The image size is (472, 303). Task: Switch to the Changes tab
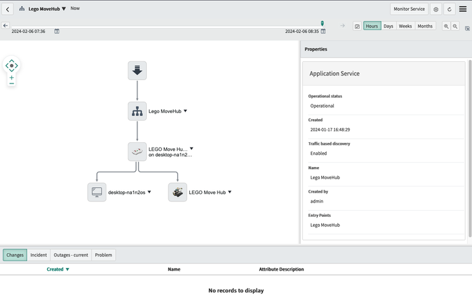point(15,255)
